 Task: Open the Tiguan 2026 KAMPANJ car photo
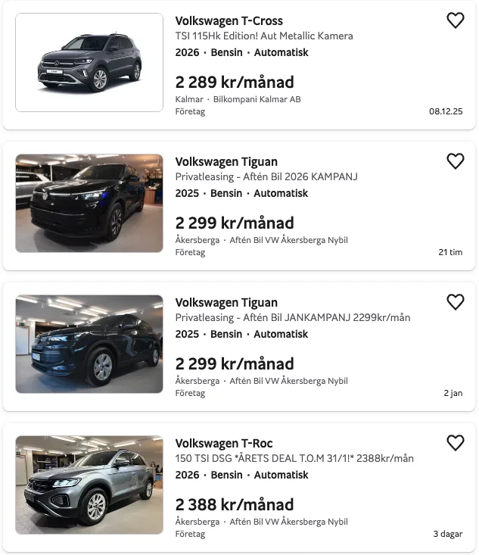point(89,204)
